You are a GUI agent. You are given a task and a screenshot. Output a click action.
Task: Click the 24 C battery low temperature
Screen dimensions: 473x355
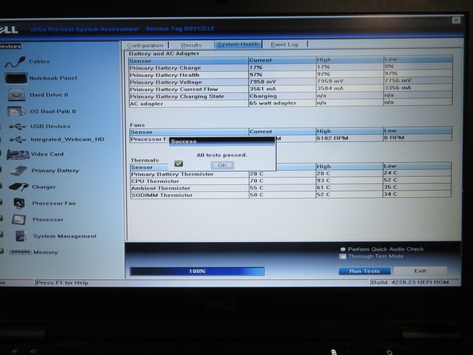[x=390, y=173]
